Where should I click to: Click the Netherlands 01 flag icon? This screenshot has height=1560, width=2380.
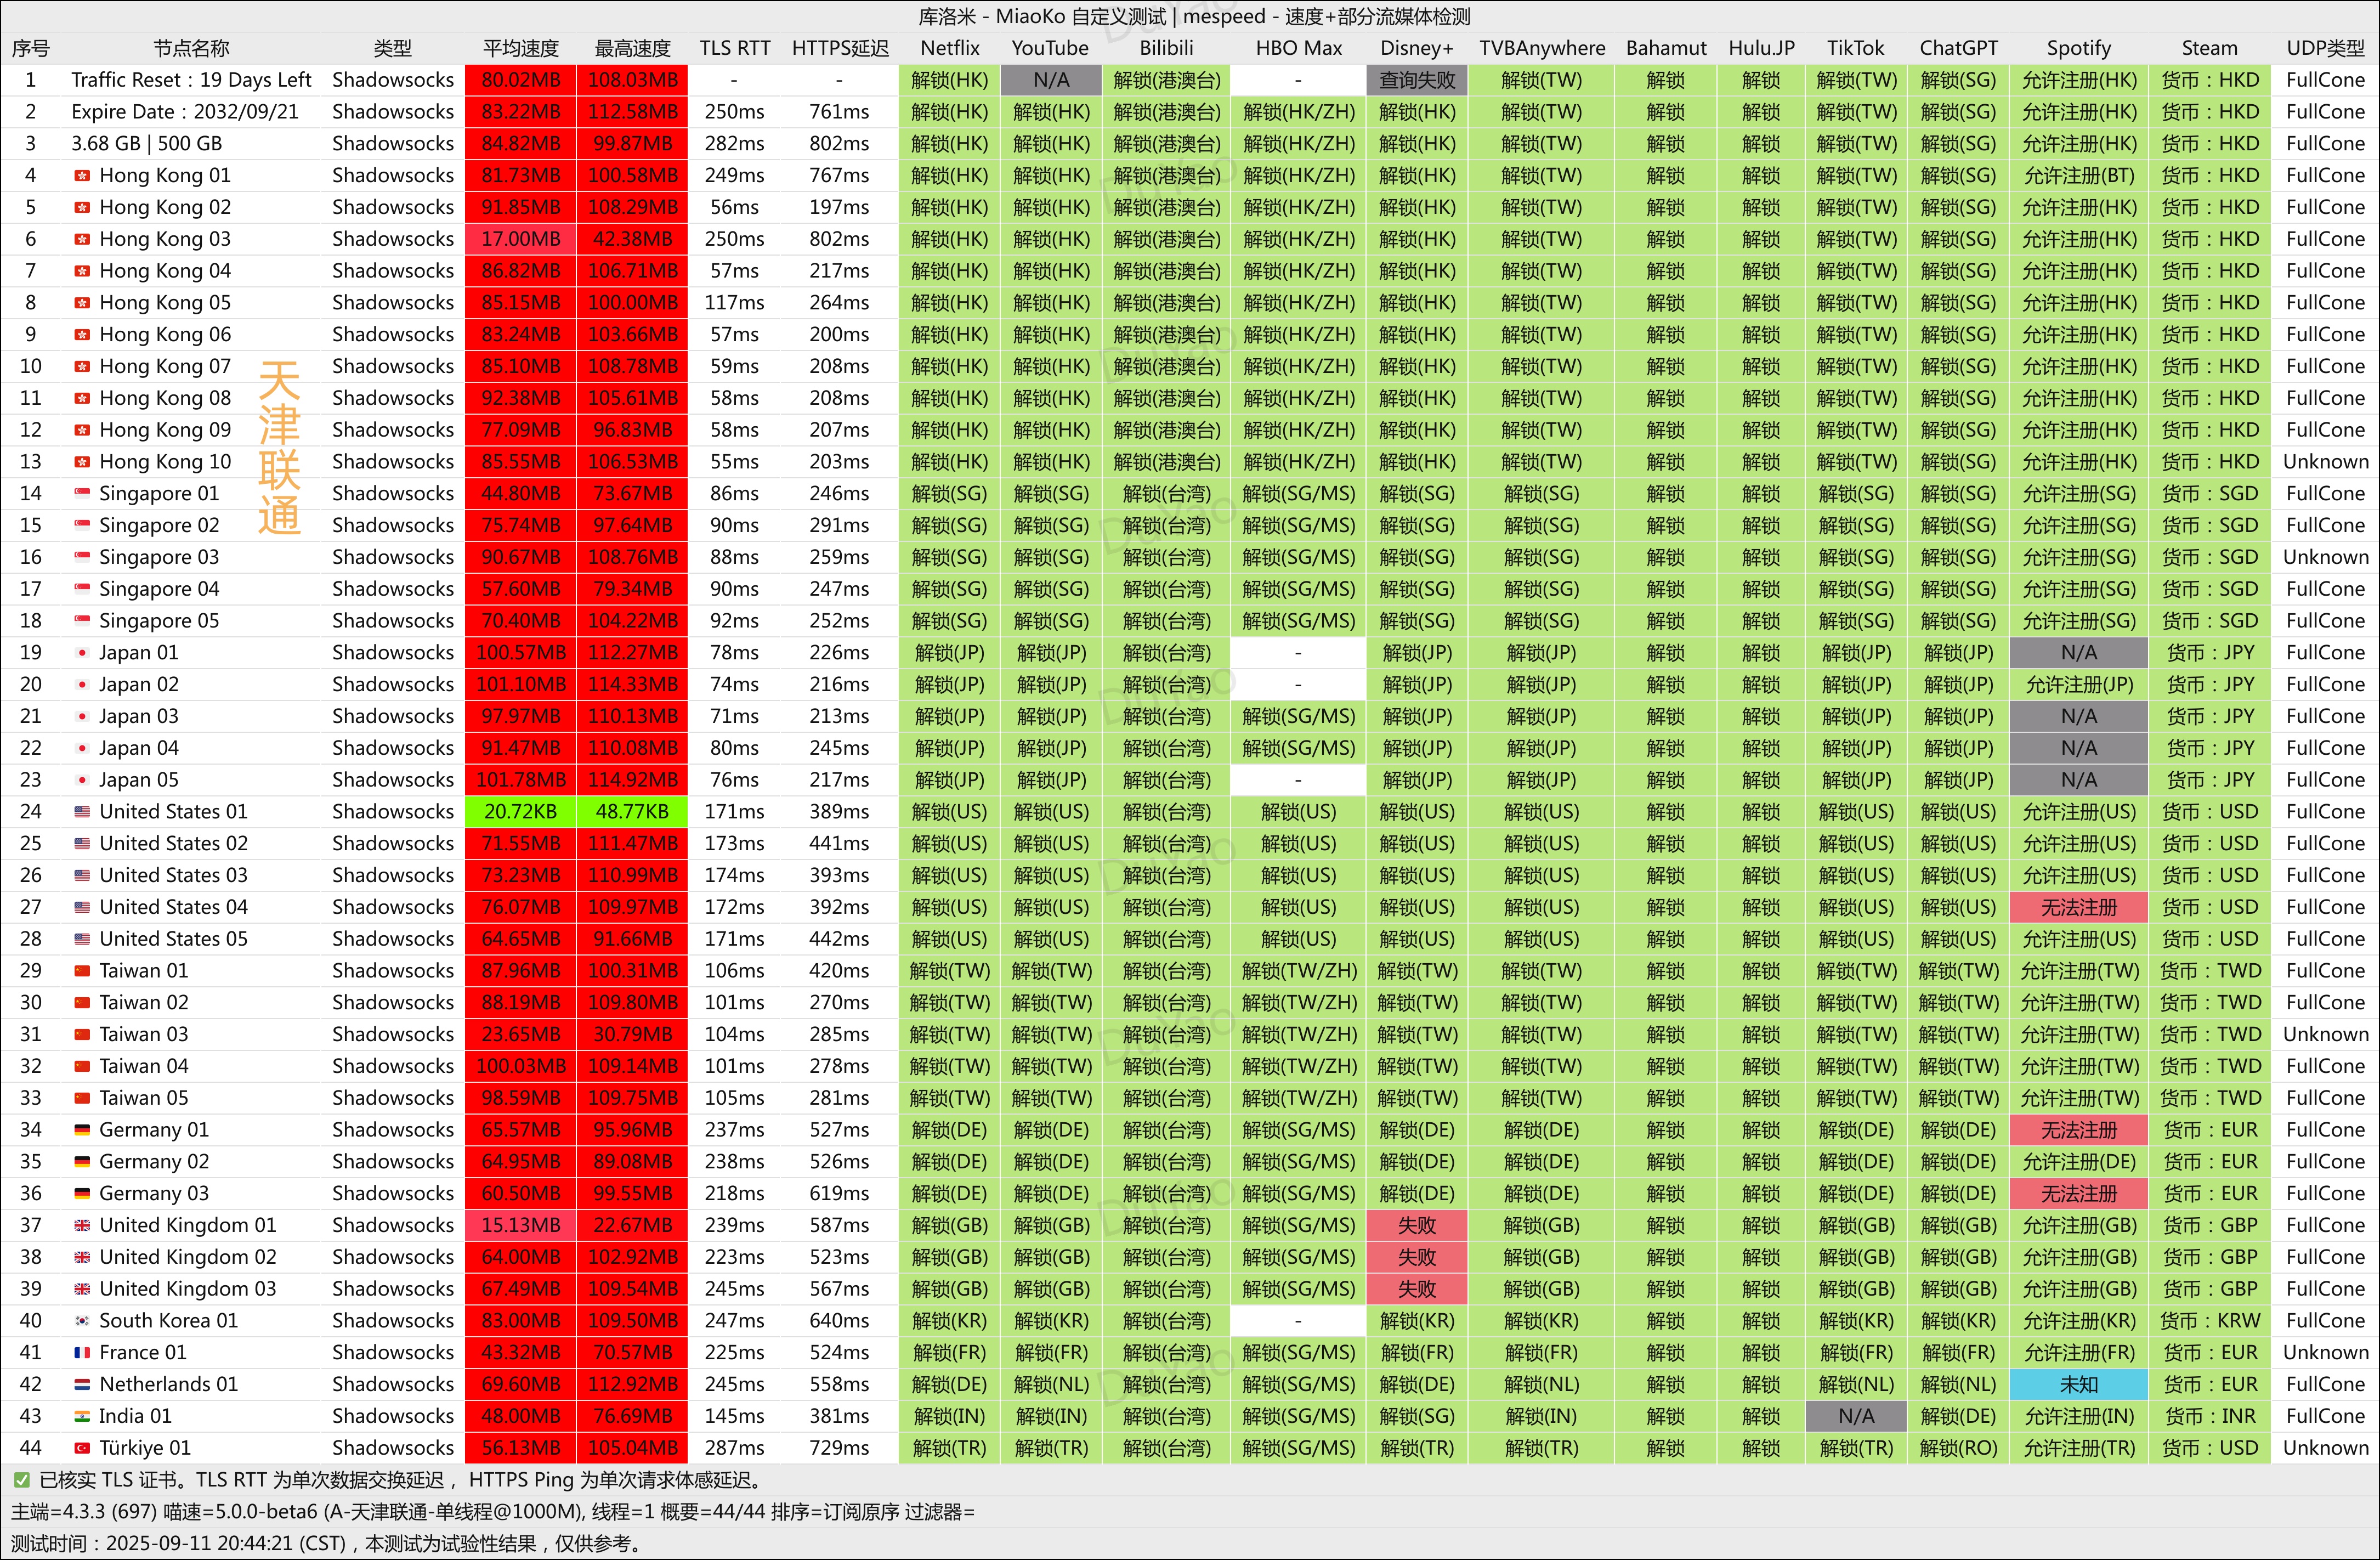pyautogui.click(x=82, y=1385)
